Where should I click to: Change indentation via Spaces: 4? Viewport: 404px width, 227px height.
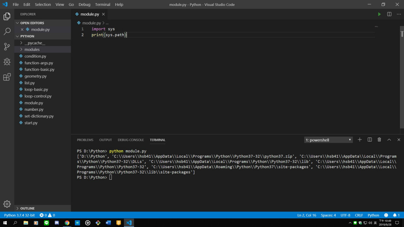328,215
